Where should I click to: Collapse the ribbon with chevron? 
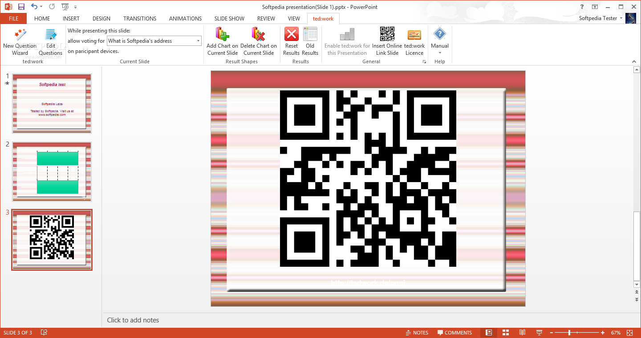(x=634, y=61)
